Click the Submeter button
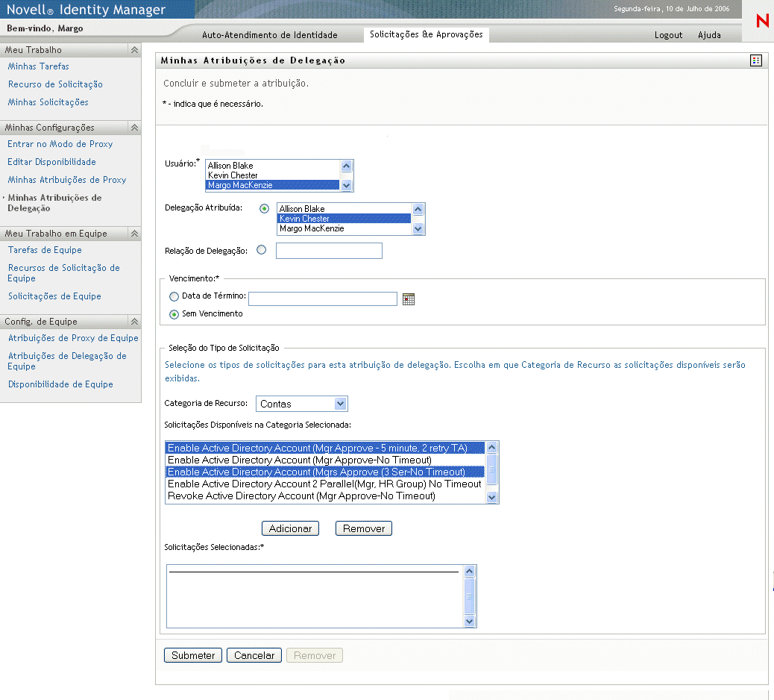 [193, 655]
